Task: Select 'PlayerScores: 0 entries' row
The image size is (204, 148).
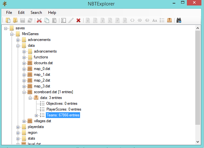Action: coord(64,109)
